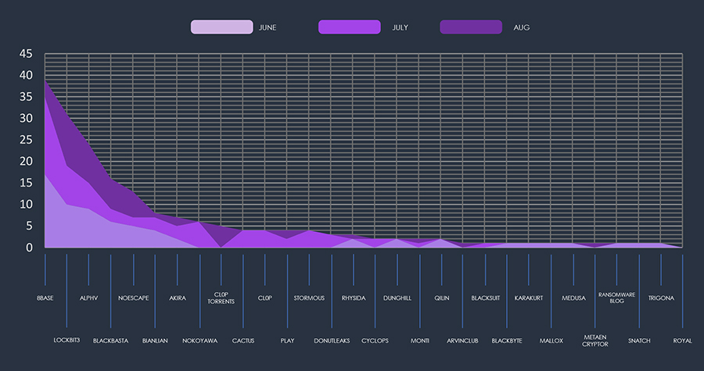Click the NOESCAPE axis label

133,298
